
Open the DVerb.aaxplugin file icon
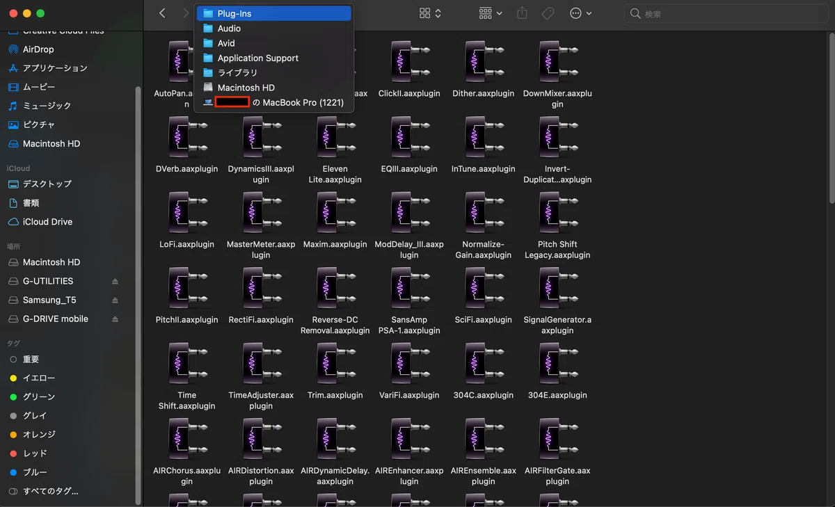(187, 137)
